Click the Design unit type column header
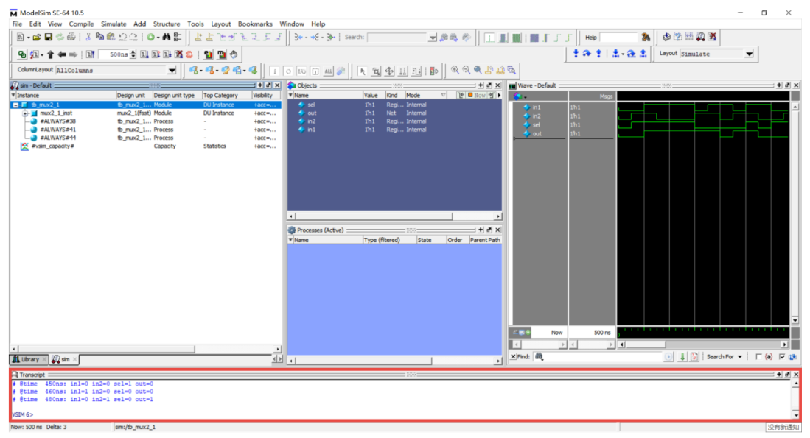Screen dimensions: 810x438 [177, 96]
